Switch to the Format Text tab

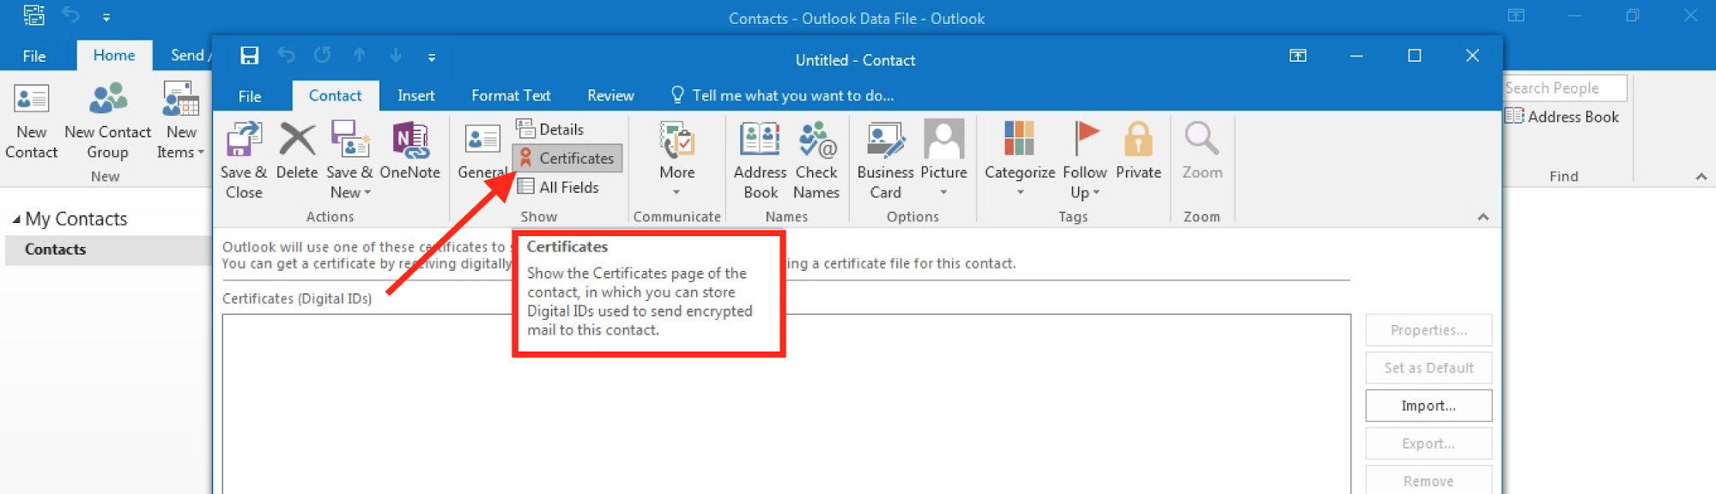click(x=511, y=96)
